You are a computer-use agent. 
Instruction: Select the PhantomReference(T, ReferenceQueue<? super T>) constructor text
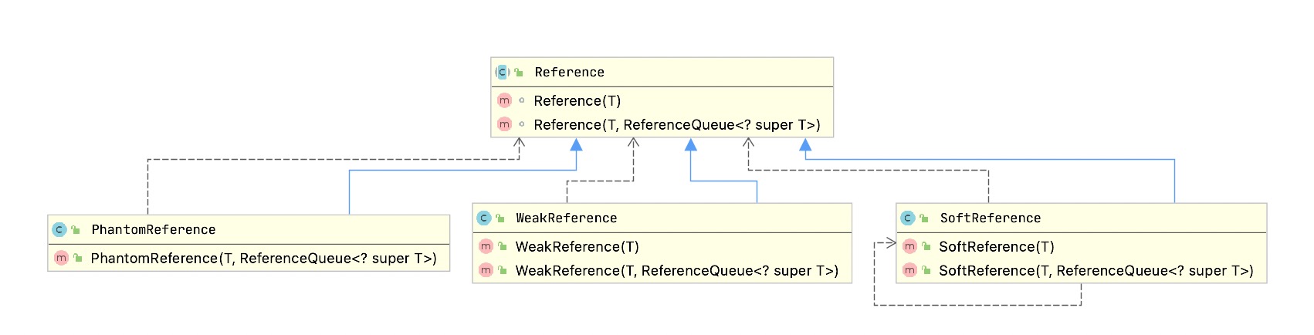click(x=264, y=258)
